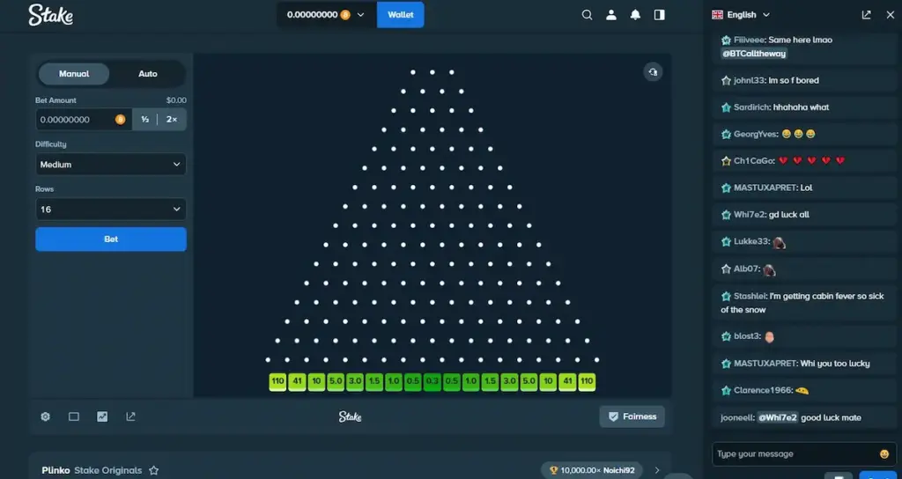
Task: Open the Fairness dialog
Action: pos(632,416)
